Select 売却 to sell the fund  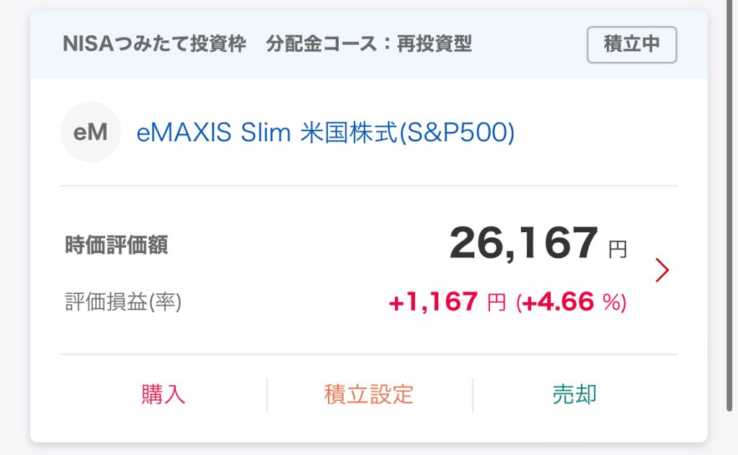pyautogui.click(x=574, y=394)
